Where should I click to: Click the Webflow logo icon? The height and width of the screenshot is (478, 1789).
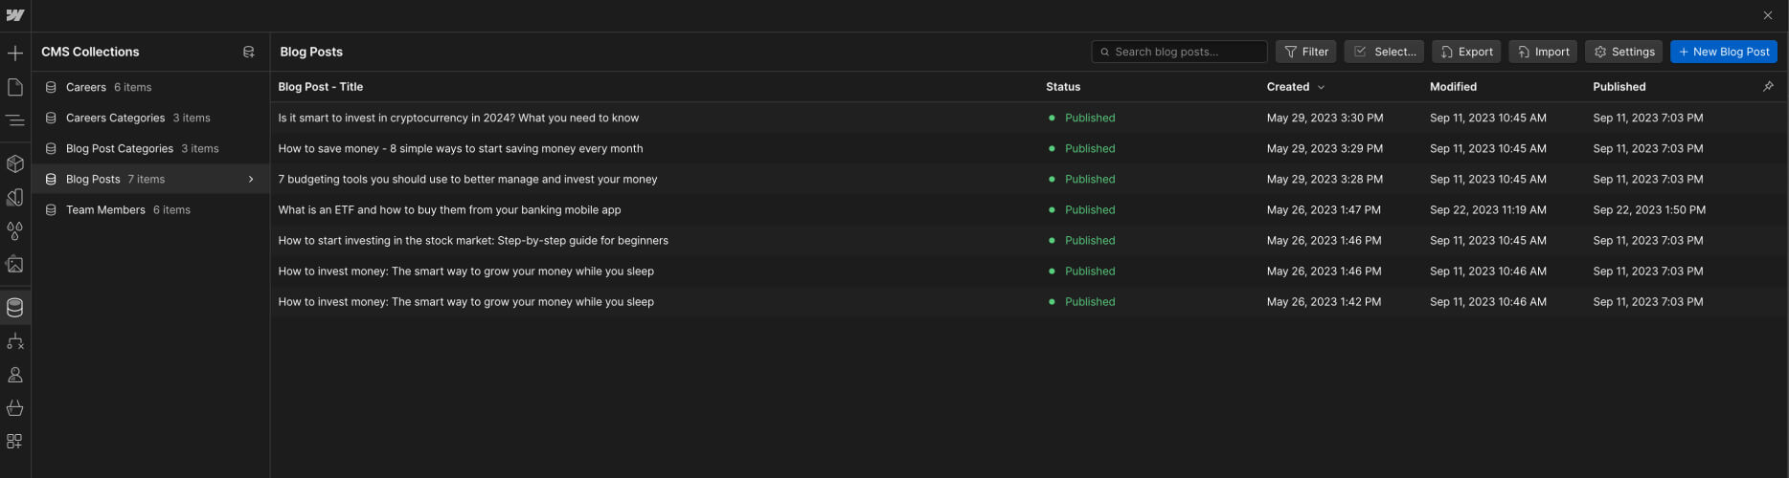coord(15,15)
